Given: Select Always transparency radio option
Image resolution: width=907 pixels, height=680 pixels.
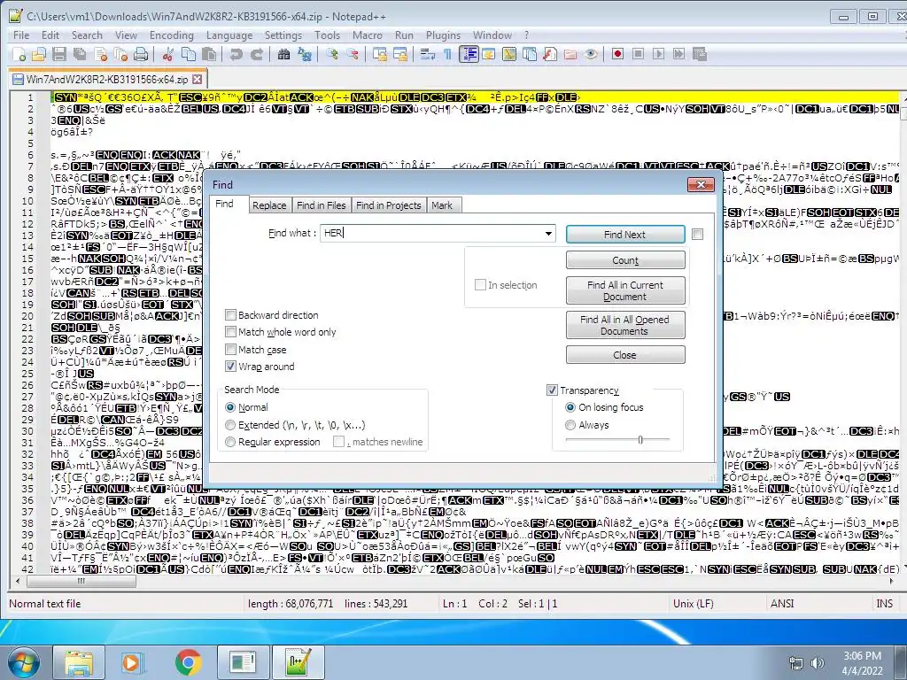Looking at the screenshot, I should coord(570,425).
